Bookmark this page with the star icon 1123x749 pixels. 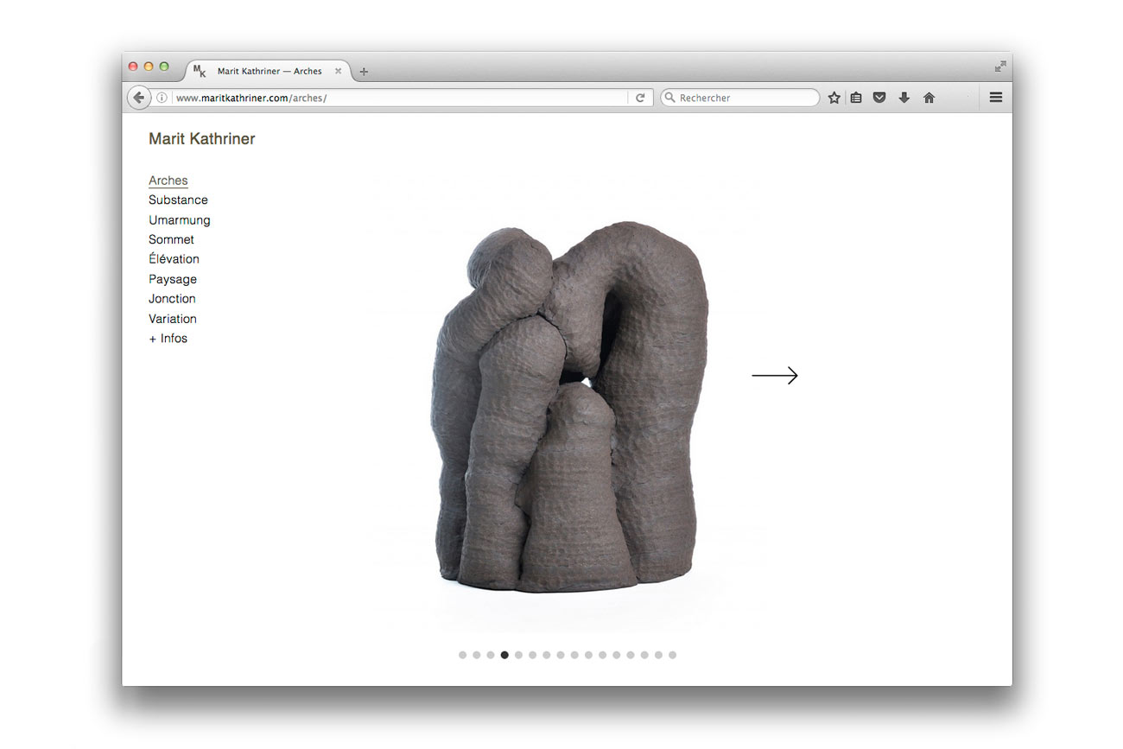point(834,98)
